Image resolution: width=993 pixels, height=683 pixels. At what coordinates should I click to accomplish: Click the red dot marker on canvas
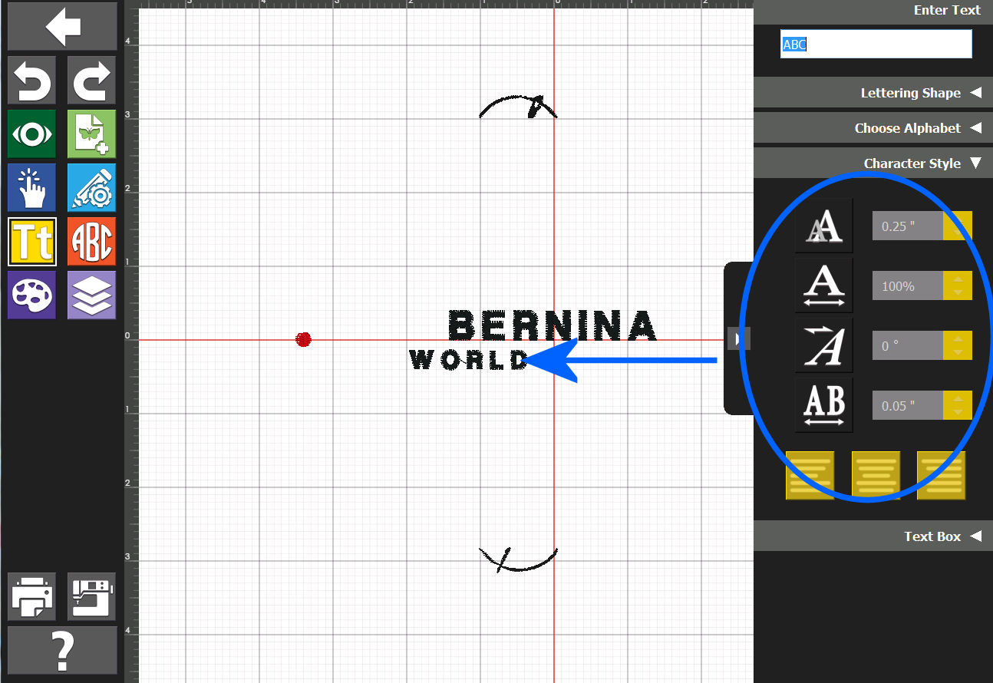point(303,339)
